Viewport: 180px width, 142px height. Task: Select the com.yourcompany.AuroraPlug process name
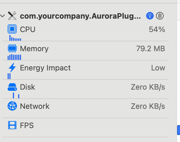click(x=80, y=16)
